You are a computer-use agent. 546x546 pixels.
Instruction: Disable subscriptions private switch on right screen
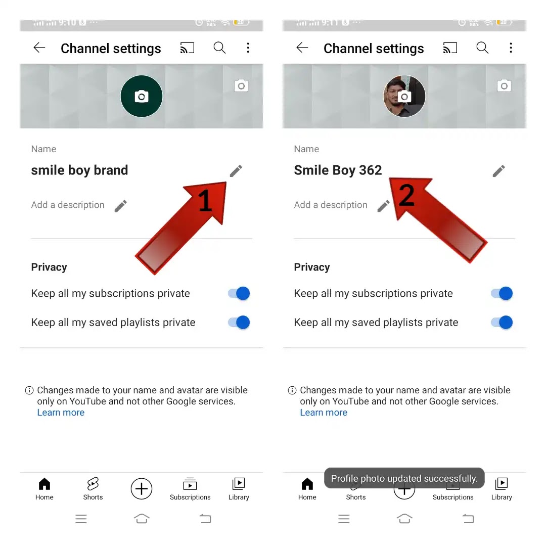pyautogui.click(x=502, y=293)
